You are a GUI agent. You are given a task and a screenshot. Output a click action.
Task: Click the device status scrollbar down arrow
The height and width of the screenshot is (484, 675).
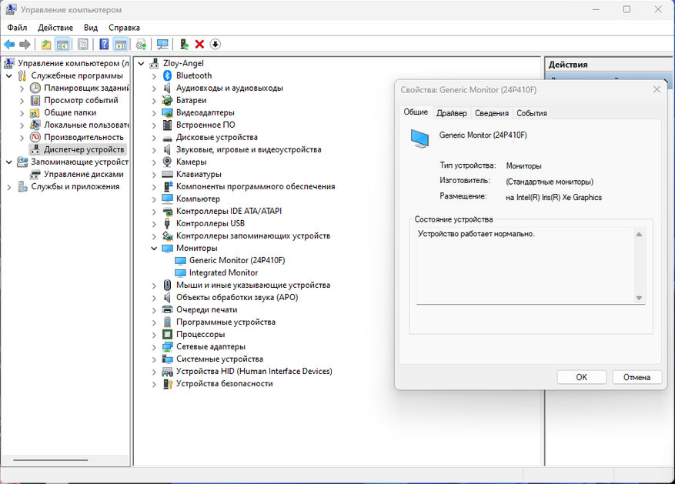coord(639,298)
